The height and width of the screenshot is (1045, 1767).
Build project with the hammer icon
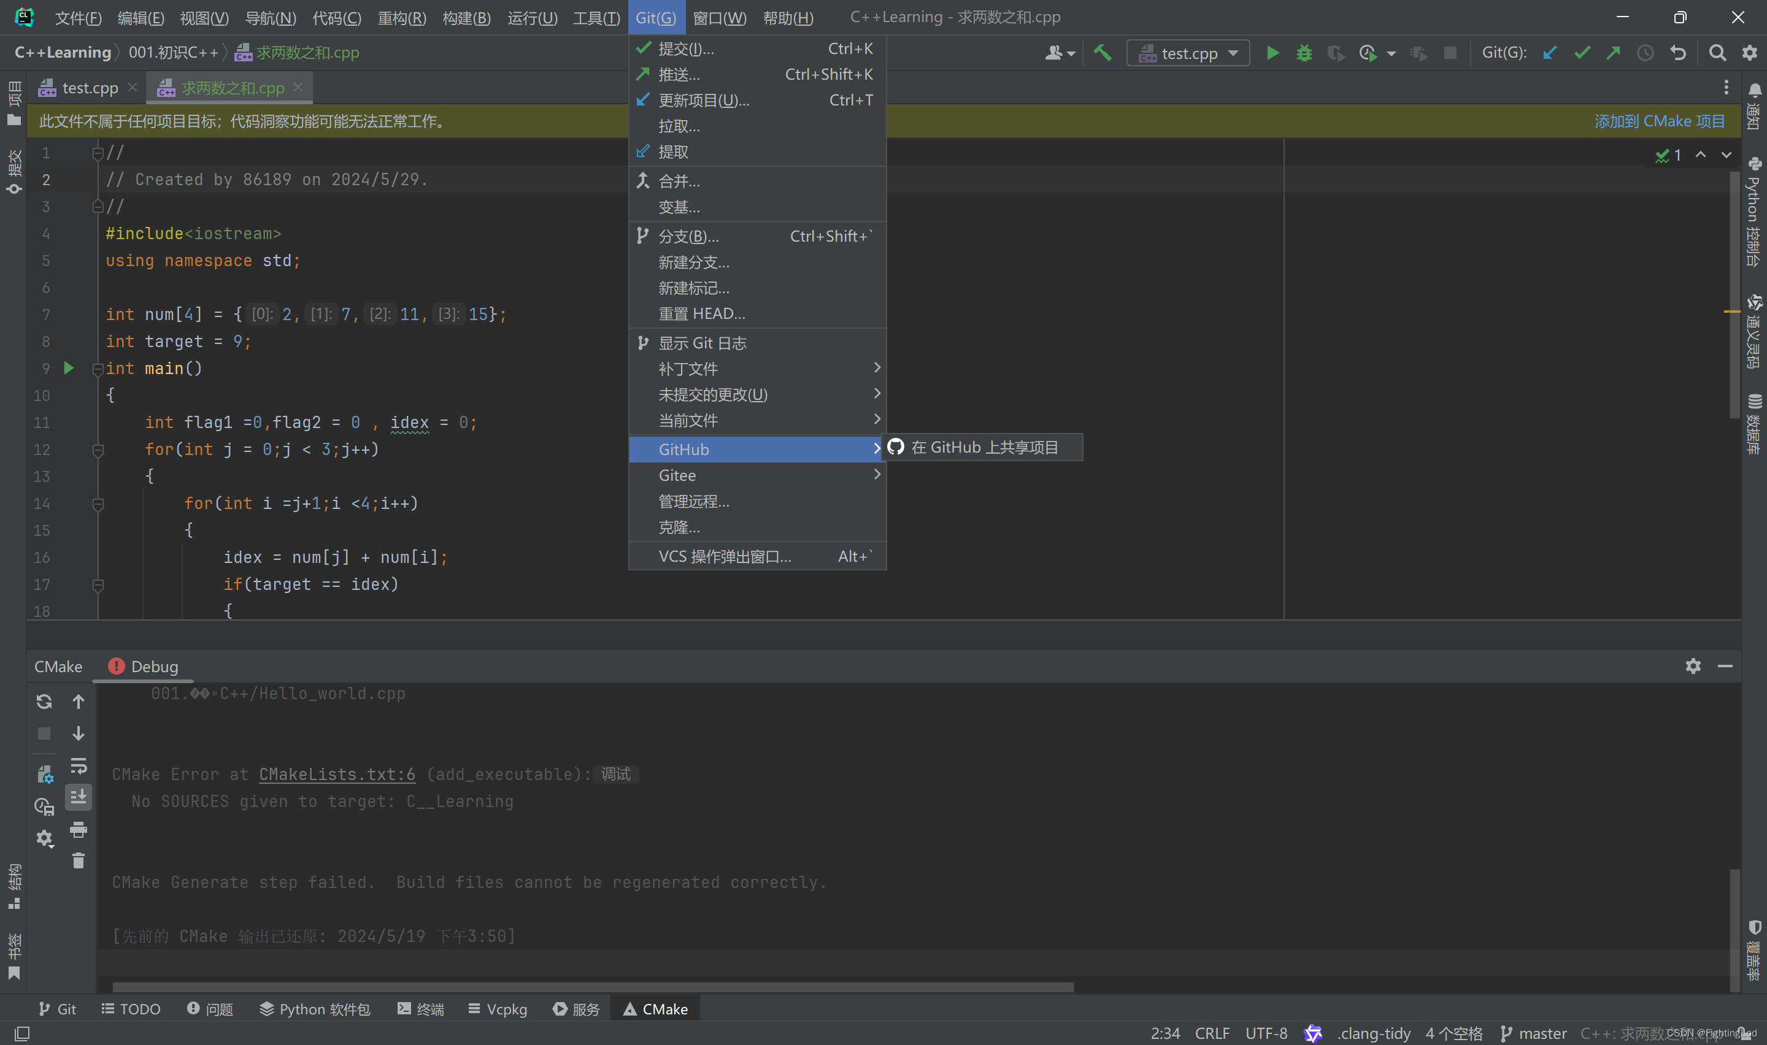pyautogui.click(x=1103, y=53)
